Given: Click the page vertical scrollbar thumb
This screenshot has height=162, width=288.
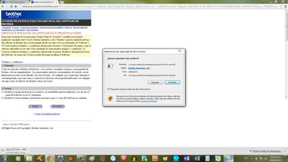Looking at the screenshot, I should click(286, 27).
